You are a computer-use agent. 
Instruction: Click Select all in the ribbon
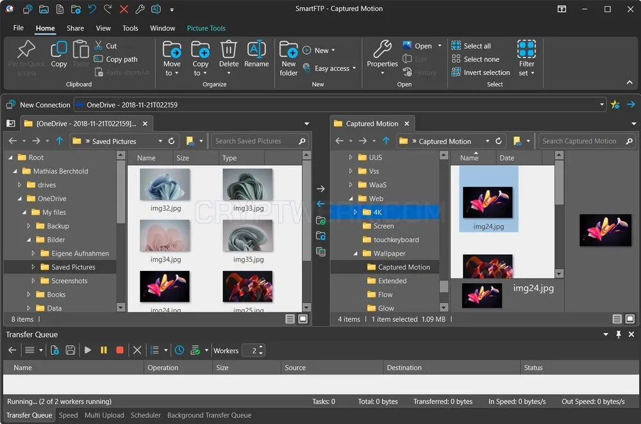pyautogui.click(x=471, y=45)
